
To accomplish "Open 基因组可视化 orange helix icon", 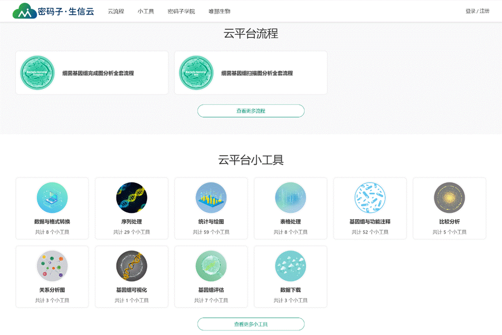I will pyautogui.click(x=131, y=266).
